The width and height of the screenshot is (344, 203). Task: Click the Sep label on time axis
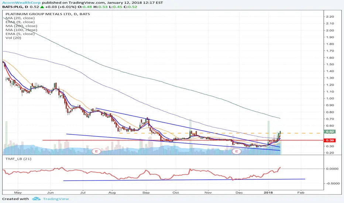point(146,192)
